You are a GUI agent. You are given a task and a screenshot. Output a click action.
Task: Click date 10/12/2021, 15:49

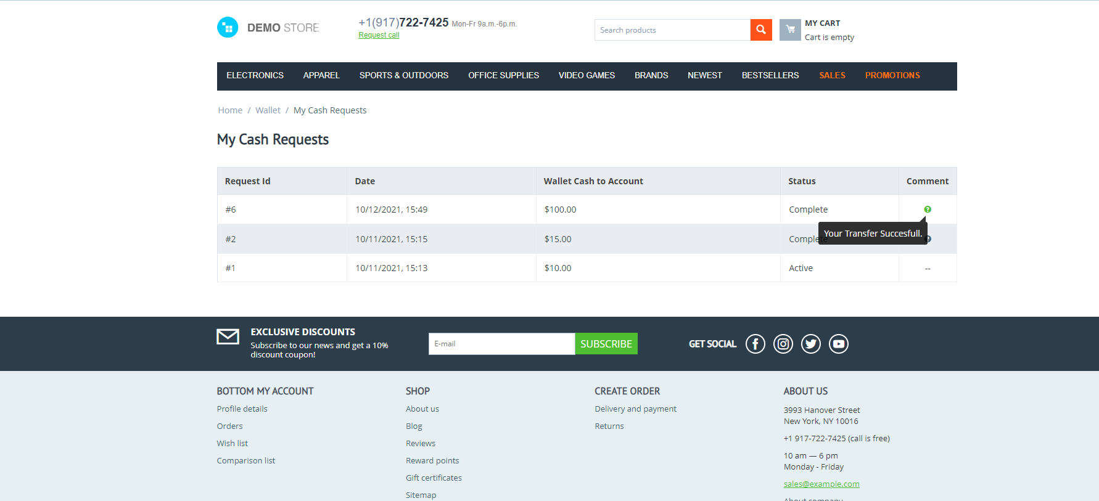coord(392,210)
